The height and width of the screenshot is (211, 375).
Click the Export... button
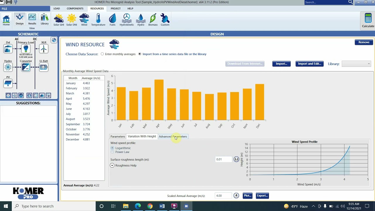coord(262,195)
